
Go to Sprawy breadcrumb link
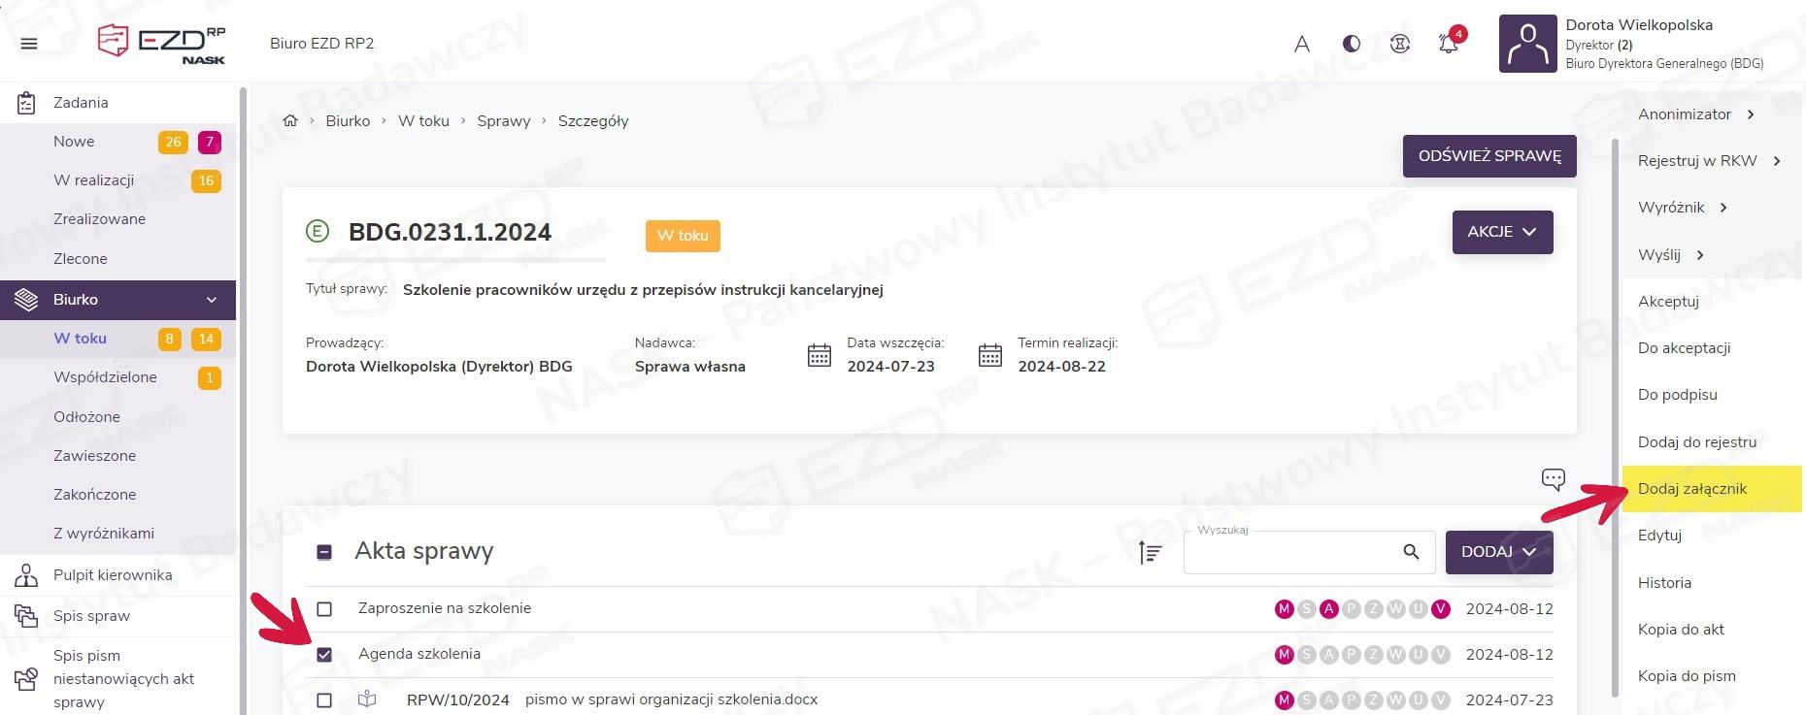503,121
